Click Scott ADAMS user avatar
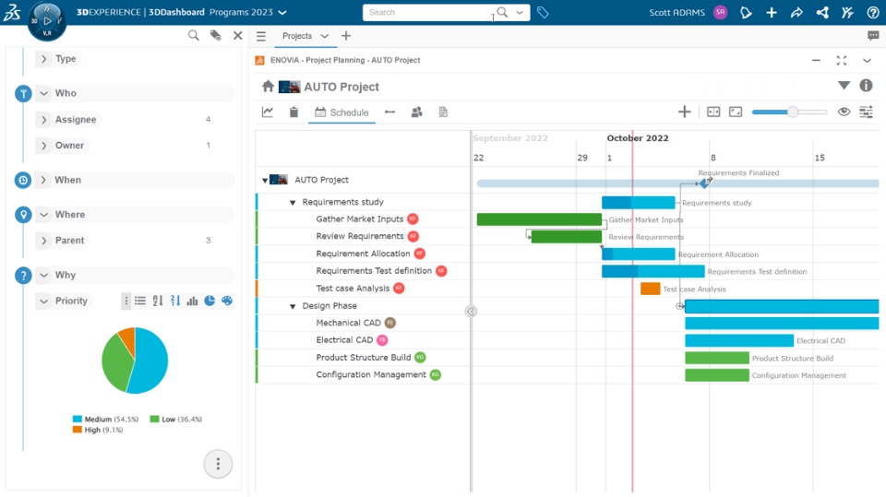 coord(720,12)
